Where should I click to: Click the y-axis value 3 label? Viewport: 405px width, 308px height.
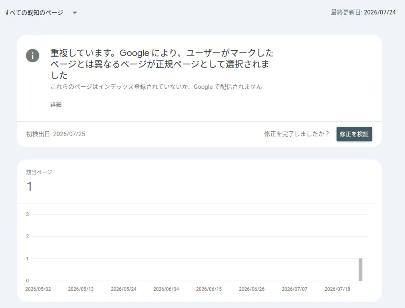click(x=27, y=214)
